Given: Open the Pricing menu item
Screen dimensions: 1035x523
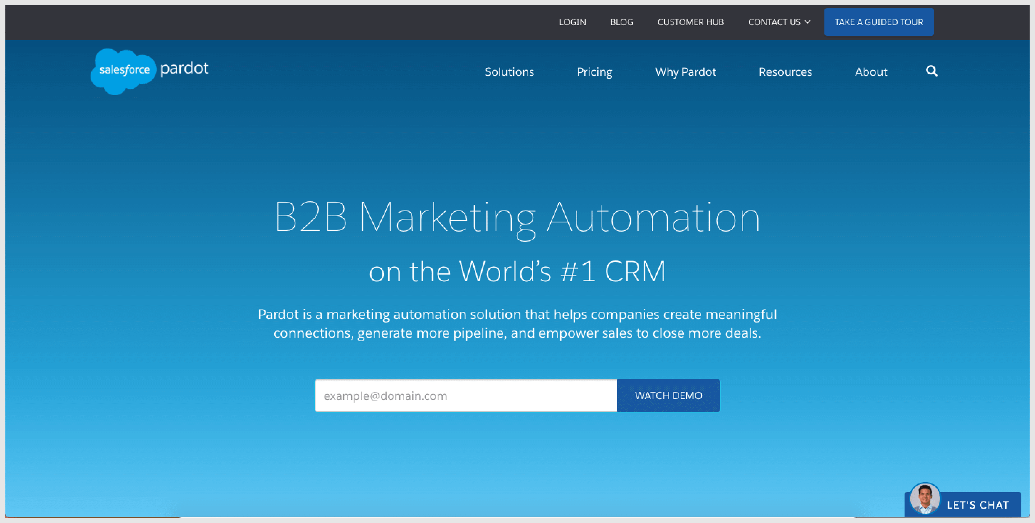Looking at the screenshot, I should pos(594,72).
